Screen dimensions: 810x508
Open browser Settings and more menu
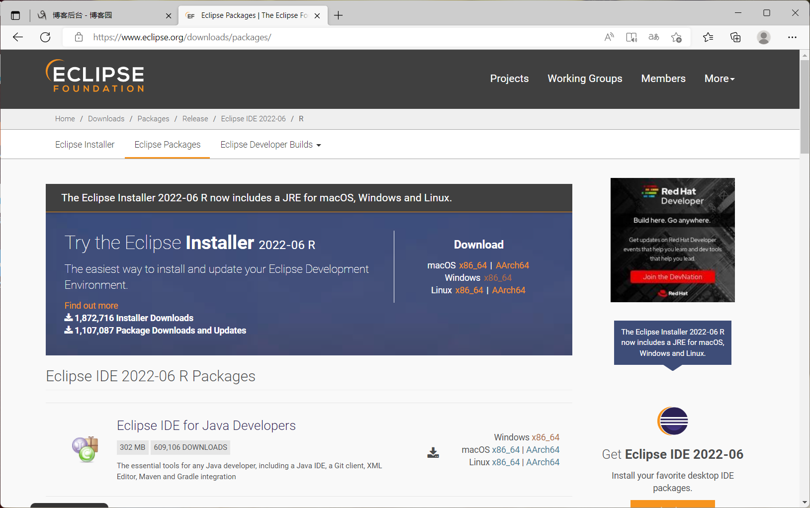tap(792, 37)
